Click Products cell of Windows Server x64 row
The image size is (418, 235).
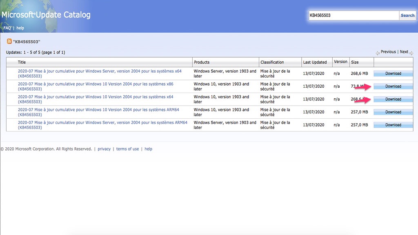click(225, 73)
